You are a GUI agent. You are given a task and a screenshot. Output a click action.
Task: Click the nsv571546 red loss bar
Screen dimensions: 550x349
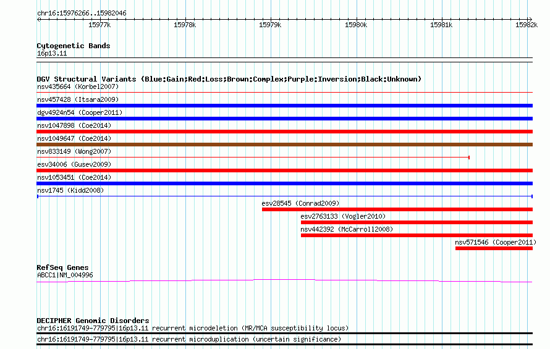pos(494,248)
